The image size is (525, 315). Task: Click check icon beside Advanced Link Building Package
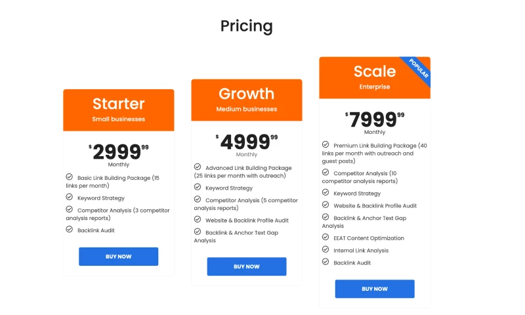[198, 167]
